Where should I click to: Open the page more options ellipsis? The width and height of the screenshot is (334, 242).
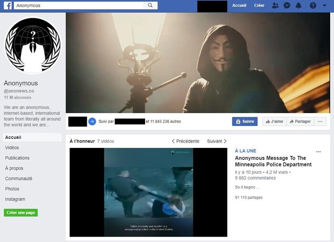(320, 121)
